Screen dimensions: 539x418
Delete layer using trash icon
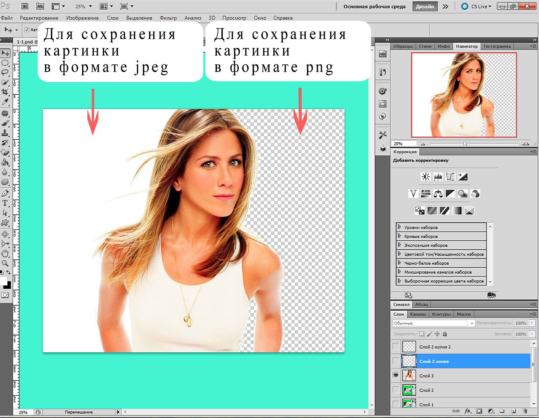(x=525, y=411)
